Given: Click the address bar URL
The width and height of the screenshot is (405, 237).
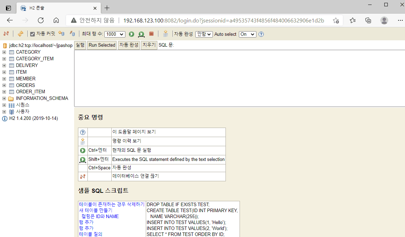Looking at the screenshot, I should pyautogui.click(x=224, y=21).
